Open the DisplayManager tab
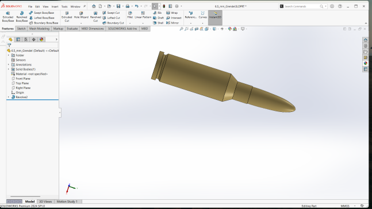The width and height of the screenshot is (372, 209). (41, 40)
